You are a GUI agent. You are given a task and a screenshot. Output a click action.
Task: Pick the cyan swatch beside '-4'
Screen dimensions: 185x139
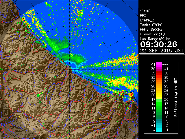coord(159,130)
